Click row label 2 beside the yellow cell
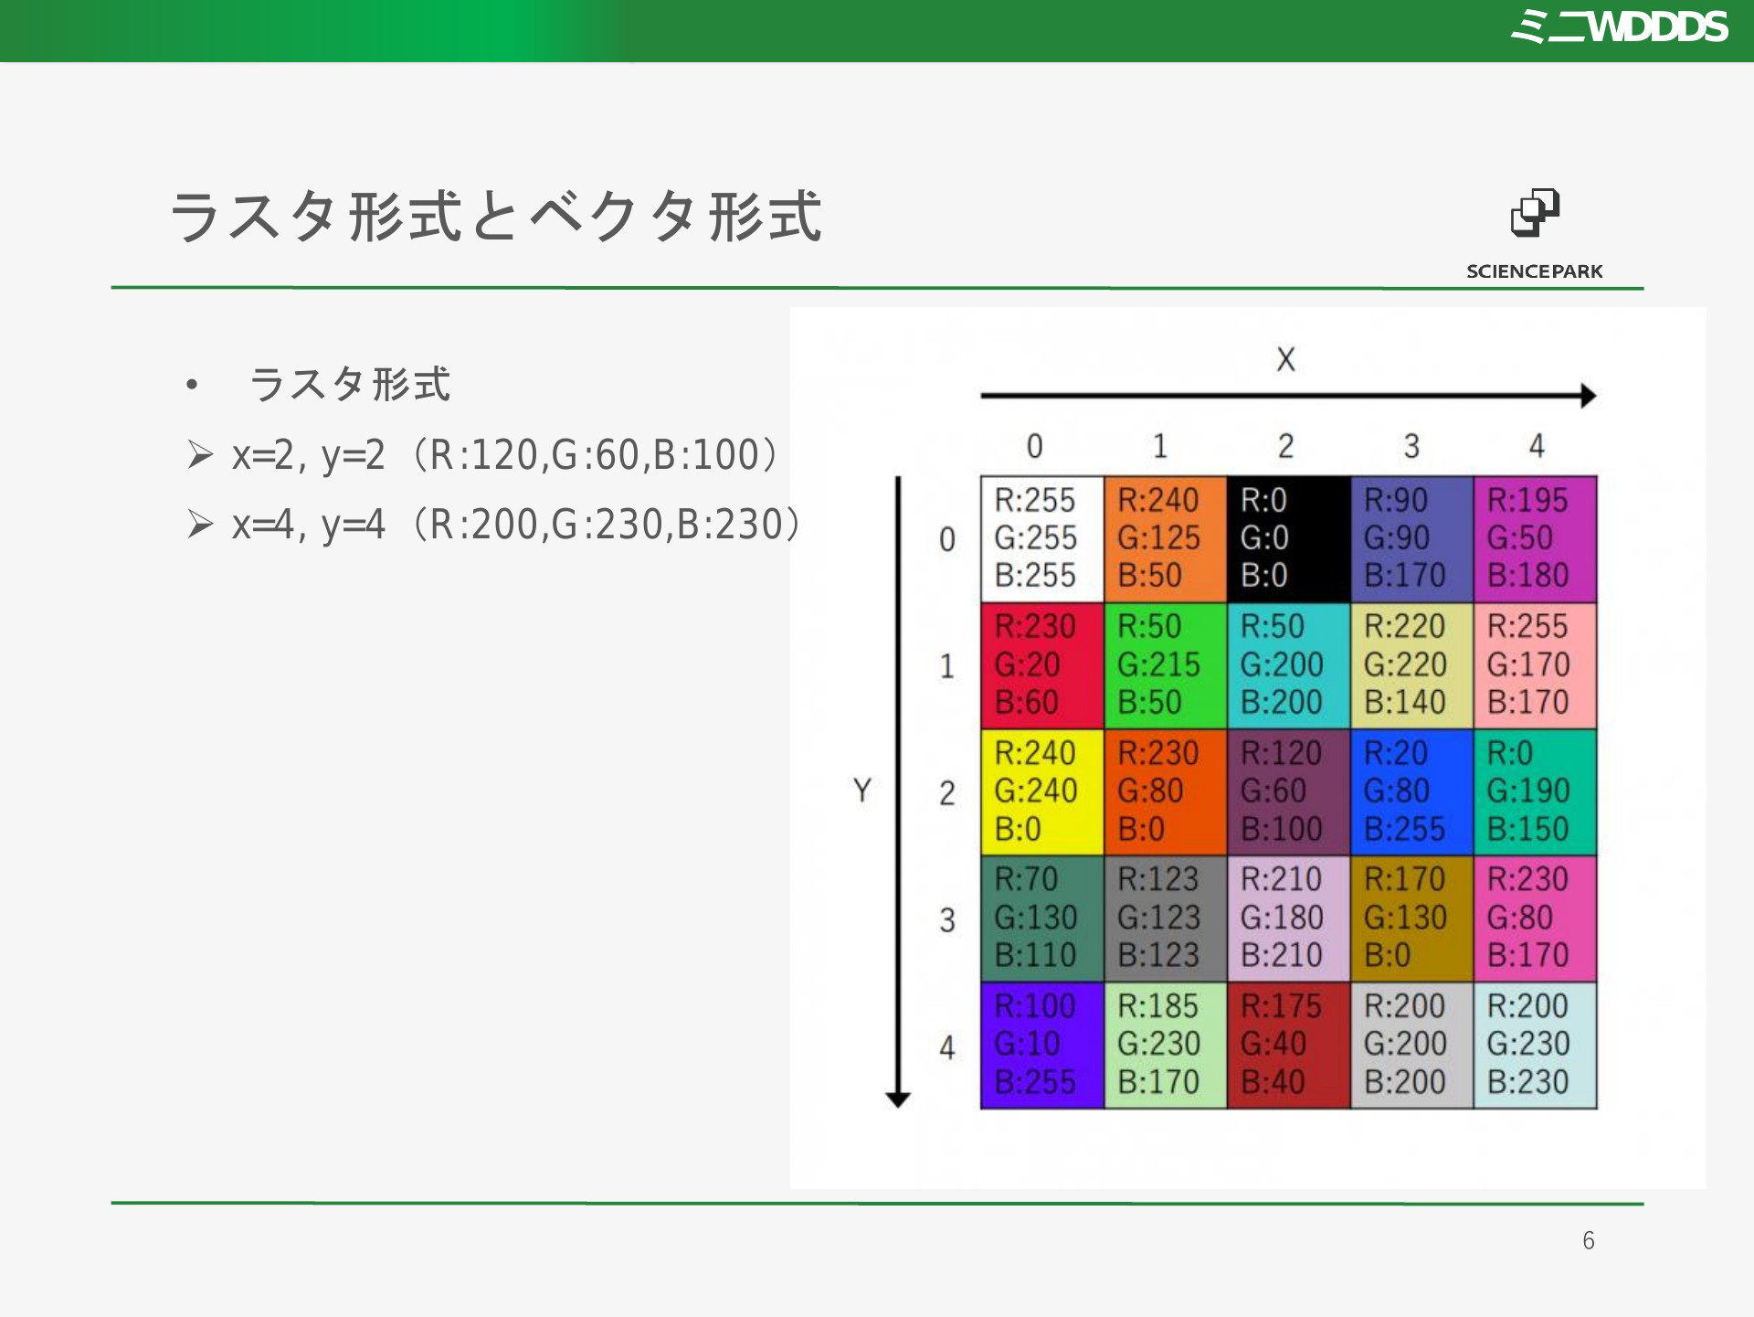 tap(947, 792)
